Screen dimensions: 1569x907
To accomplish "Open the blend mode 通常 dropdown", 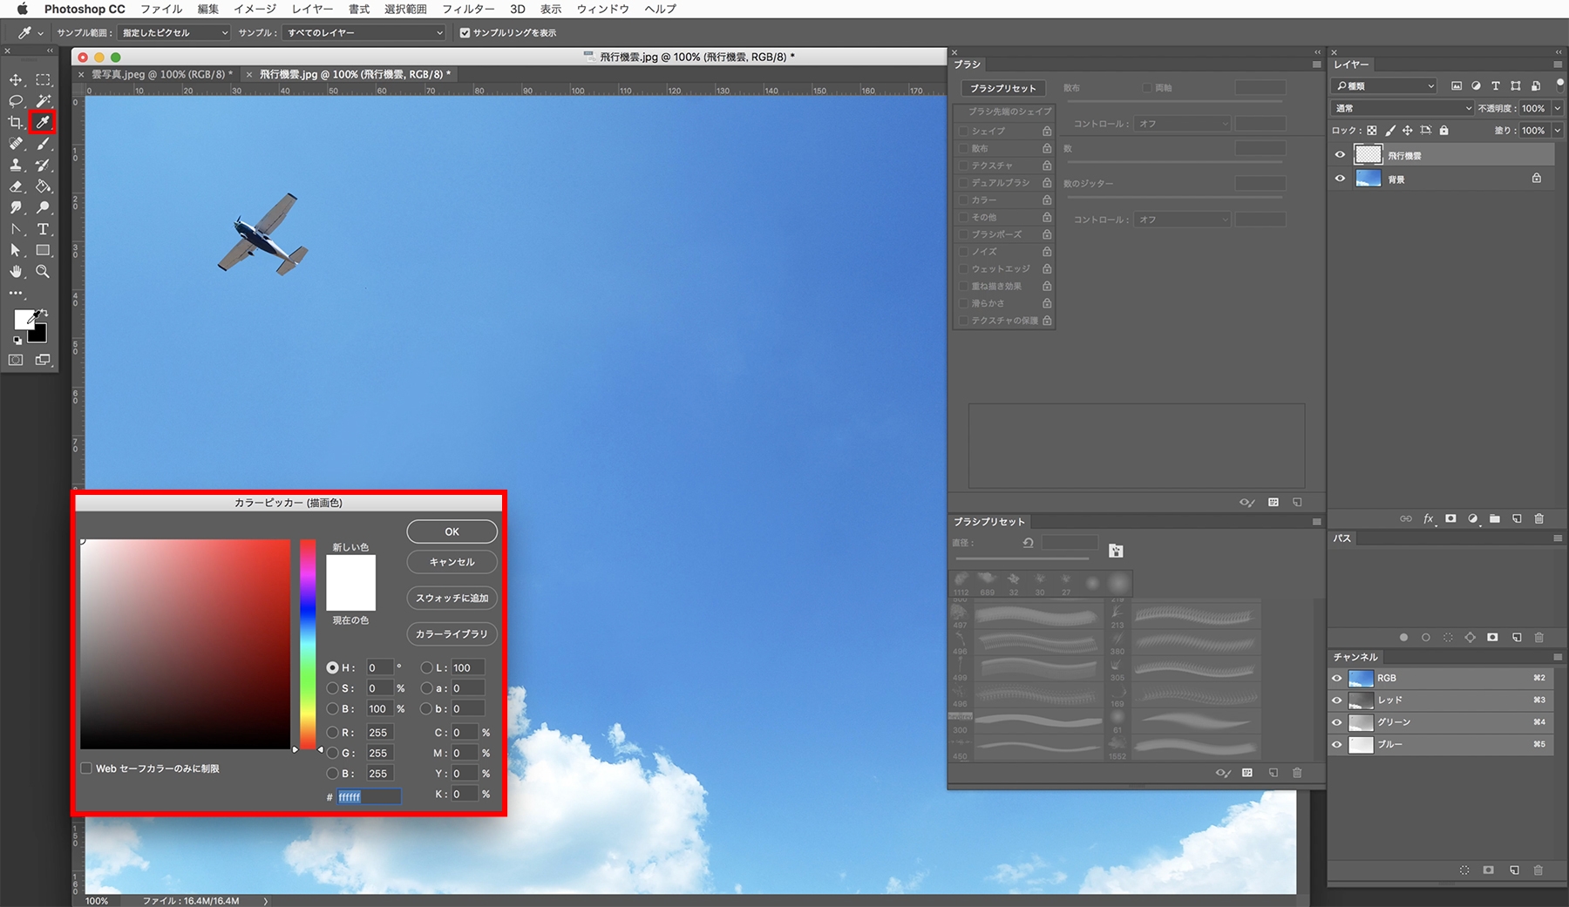I will click(1403, 108).
